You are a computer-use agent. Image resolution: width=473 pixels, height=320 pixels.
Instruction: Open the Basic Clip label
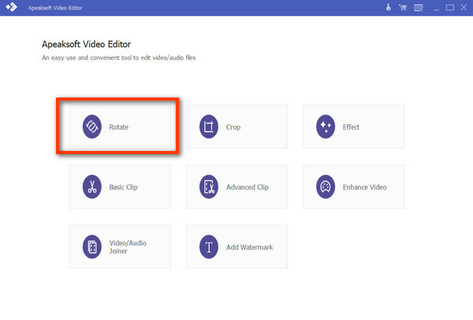pos(123,187)
